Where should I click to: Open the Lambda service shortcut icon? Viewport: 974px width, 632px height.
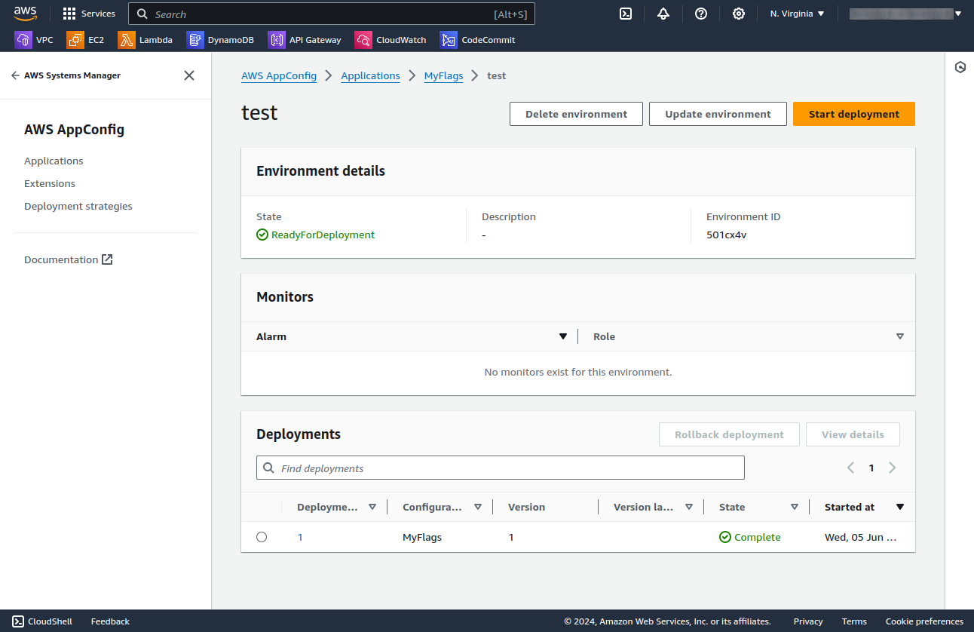(127, 40)
